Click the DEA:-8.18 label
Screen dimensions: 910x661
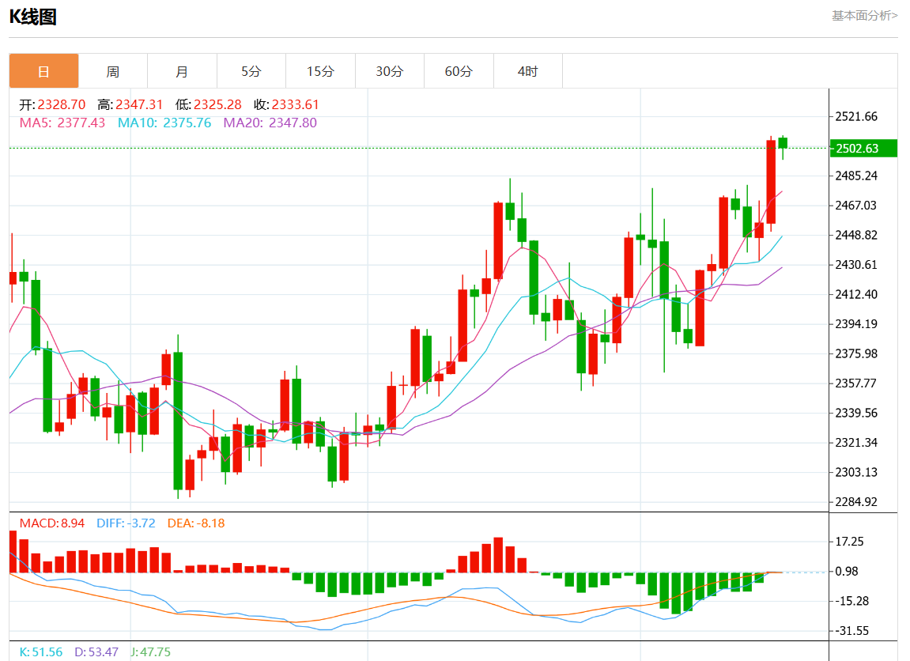coord(196,523)
